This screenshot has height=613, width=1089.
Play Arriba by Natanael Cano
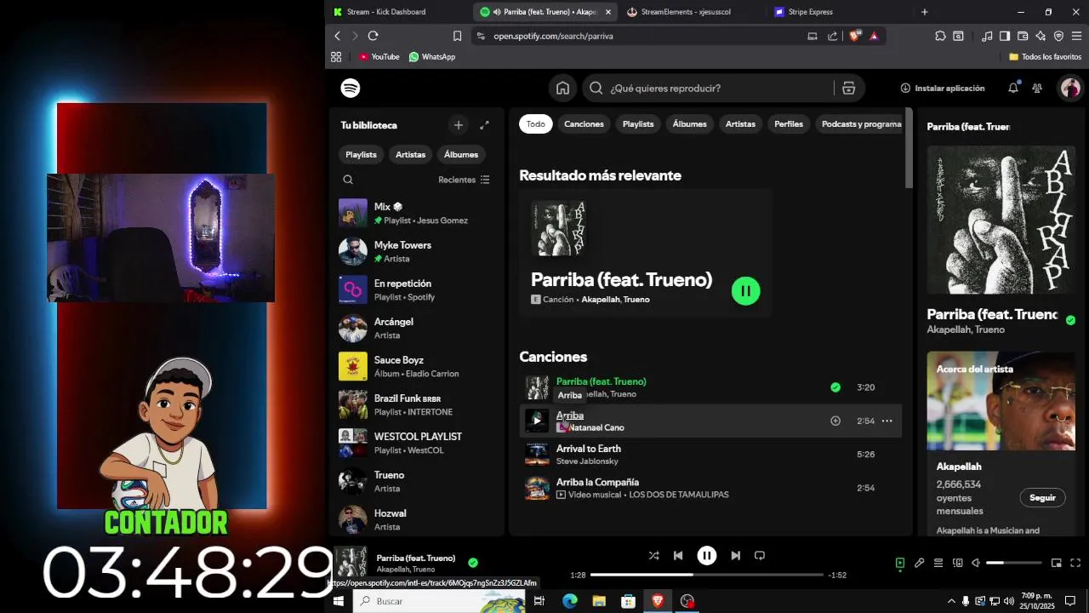coord(537,421)
